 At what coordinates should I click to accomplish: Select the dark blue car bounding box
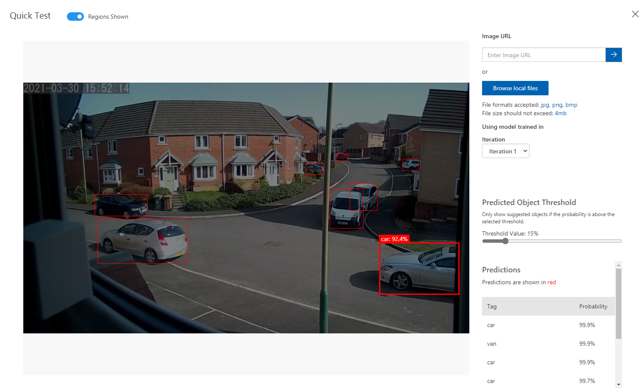[x=121, y=205]
